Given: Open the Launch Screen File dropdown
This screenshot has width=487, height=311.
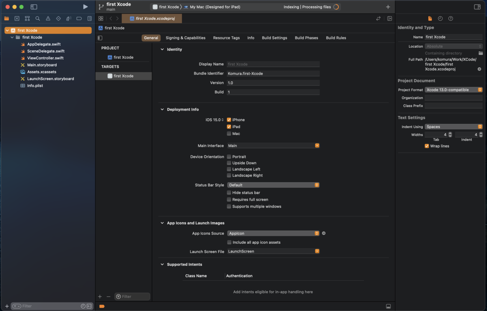Looking at the screenshot, I should (x=273, y=251).
